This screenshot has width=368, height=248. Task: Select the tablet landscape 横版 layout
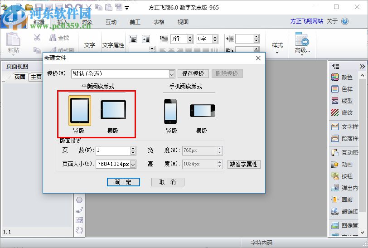click(x=113, y=110)
